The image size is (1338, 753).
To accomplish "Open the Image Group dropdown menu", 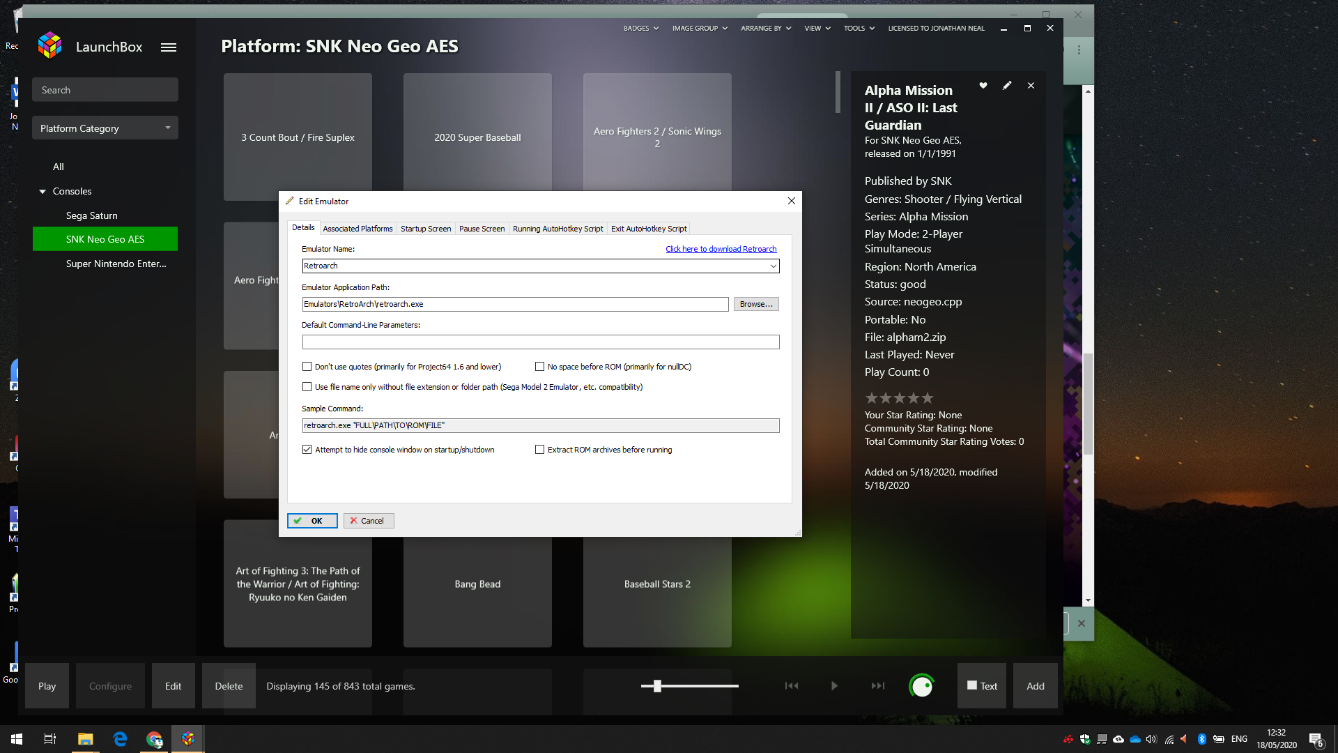I will [x=700, y=29].
